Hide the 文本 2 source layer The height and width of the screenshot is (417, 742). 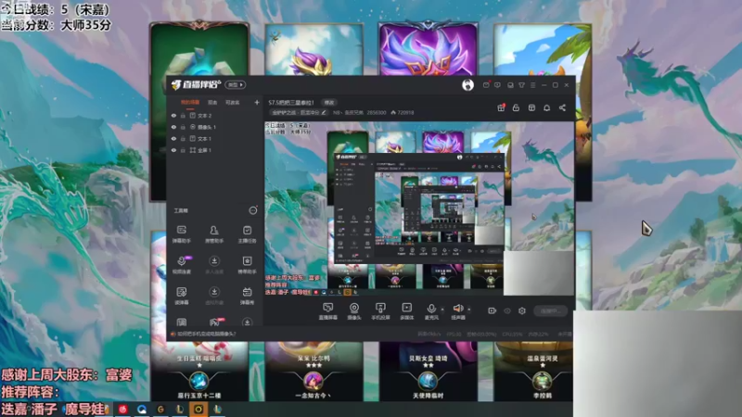[x=173, y=115]
